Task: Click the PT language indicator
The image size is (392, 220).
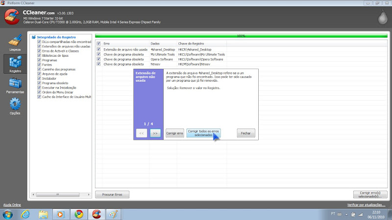Action: click(333, 214)
